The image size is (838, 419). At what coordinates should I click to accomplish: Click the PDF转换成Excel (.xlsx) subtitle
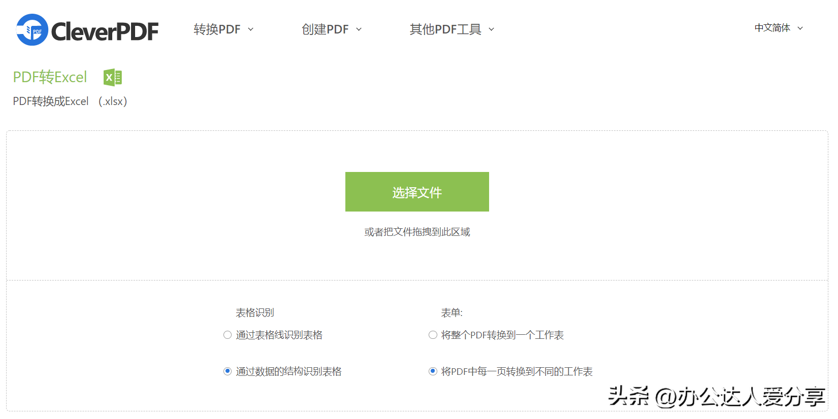pyautogui.click(x=70, y=101)
